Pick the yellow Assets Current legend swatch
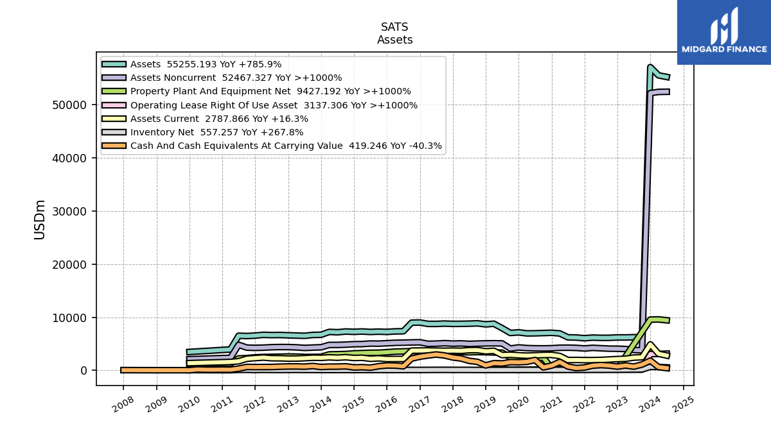 point(115,119)
